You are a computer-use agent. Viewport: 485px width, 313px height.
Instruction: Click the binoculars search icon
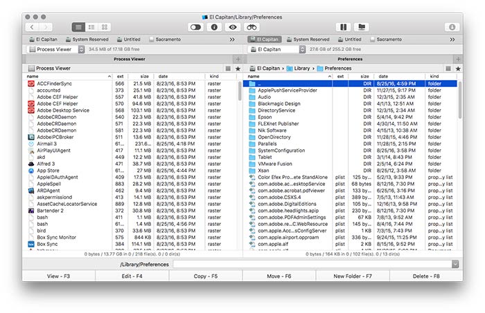(252, 27)
